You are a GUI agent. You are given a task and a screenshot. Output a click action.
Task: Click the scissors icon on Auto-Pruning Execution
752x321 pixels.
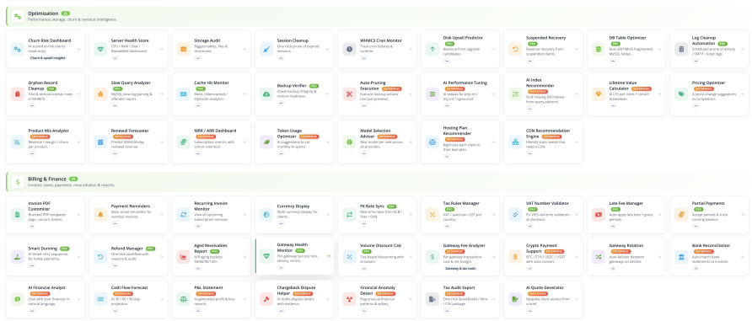[x=350, y=94]
